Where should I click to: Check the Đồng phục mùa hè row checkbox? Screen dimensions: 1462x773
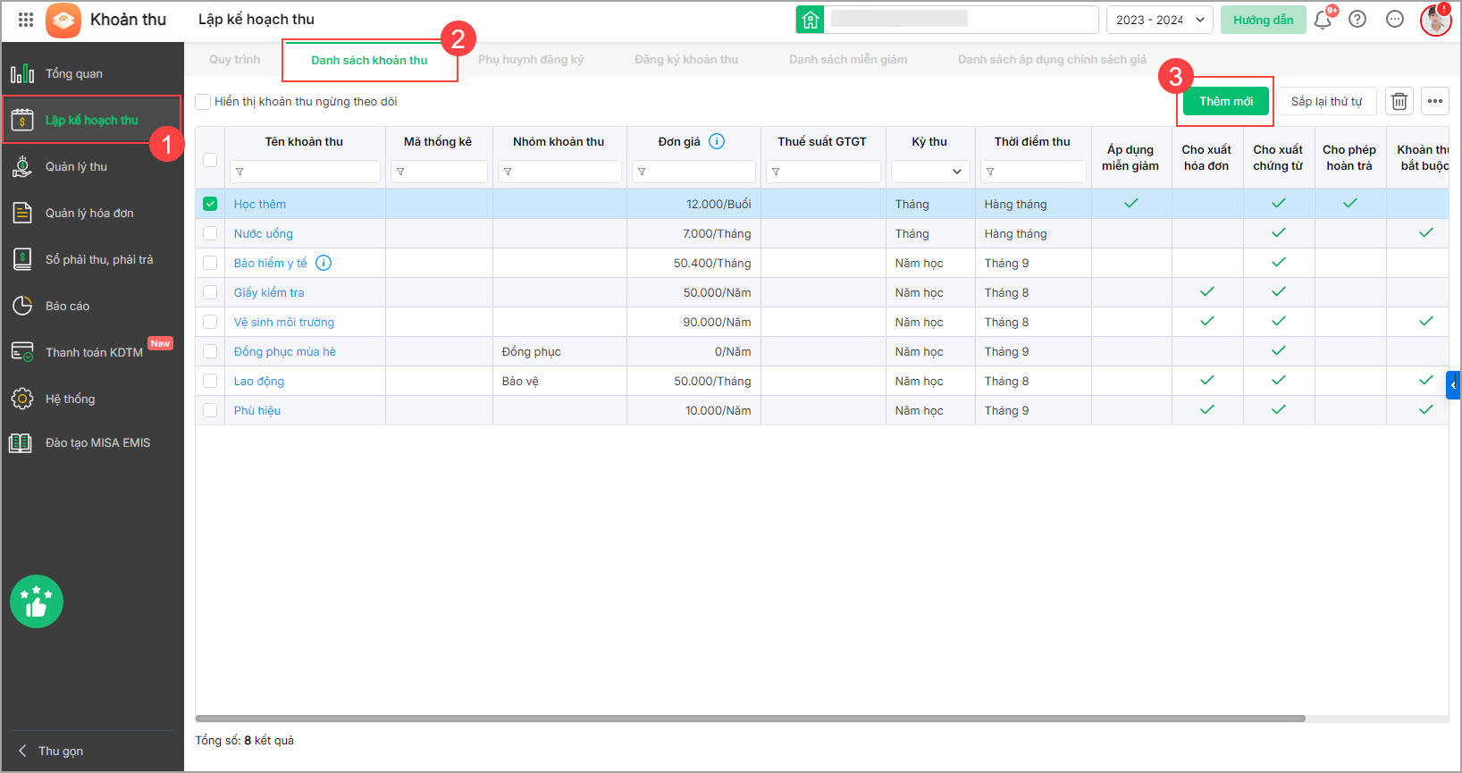coord(210,351)
